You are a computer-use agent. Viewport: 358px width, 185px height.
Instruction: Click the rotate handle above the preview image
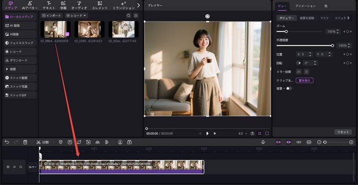click(207, 16)
